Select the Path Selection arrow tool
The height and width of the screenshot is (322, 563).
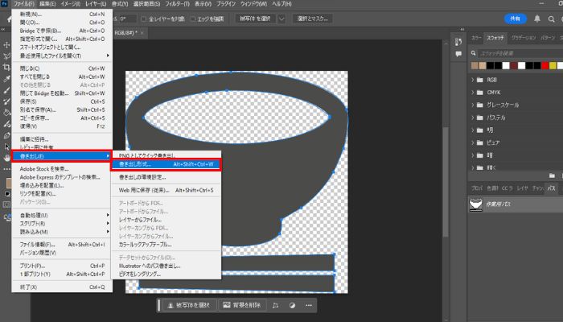pyautogui.click(x=6, y=147)
